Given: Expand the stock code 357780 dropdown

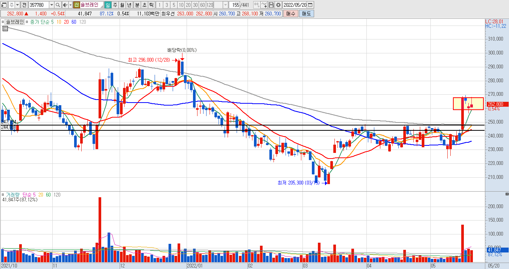Looking at the screenshot, I should pyautogui.click(x=52, y=5).
